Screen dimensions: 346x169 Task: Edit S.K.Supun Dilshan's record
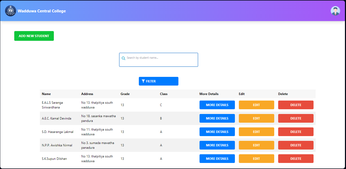tap(256, 158)
